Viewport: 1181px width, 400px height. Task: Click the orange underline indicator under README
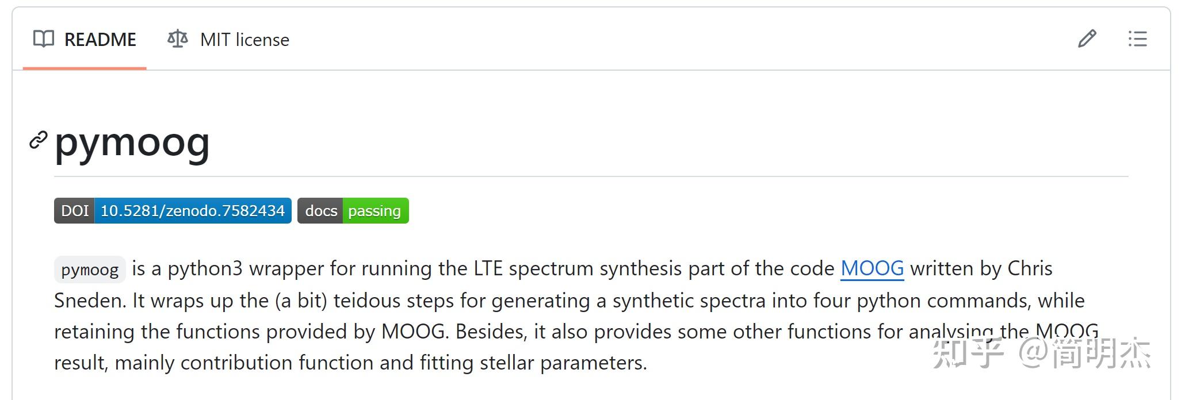(x=83, y=67)
